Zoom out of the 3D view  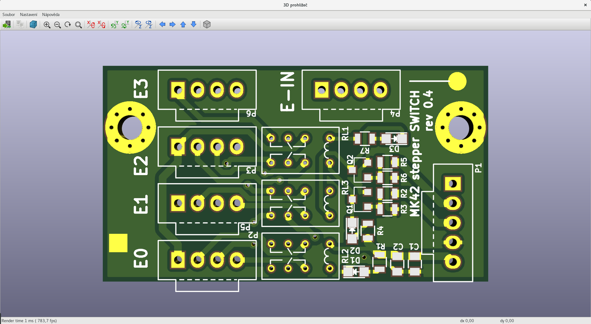[x=58, y=25]
